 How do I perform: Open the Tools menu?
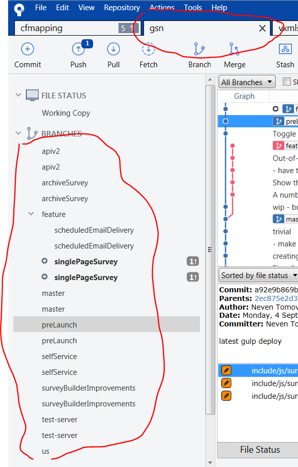193,8
